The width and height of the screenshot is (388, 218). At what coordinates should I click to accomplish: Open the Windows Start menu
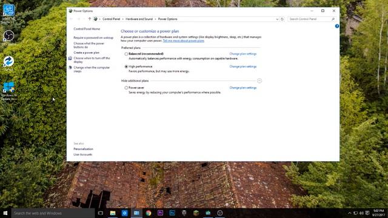coord(5,213)
